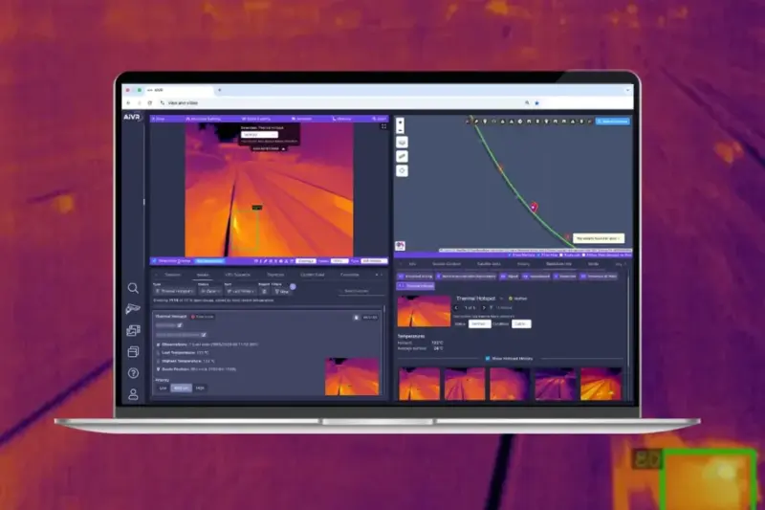Set priority to Medium on the issue card

pos(181,388)
